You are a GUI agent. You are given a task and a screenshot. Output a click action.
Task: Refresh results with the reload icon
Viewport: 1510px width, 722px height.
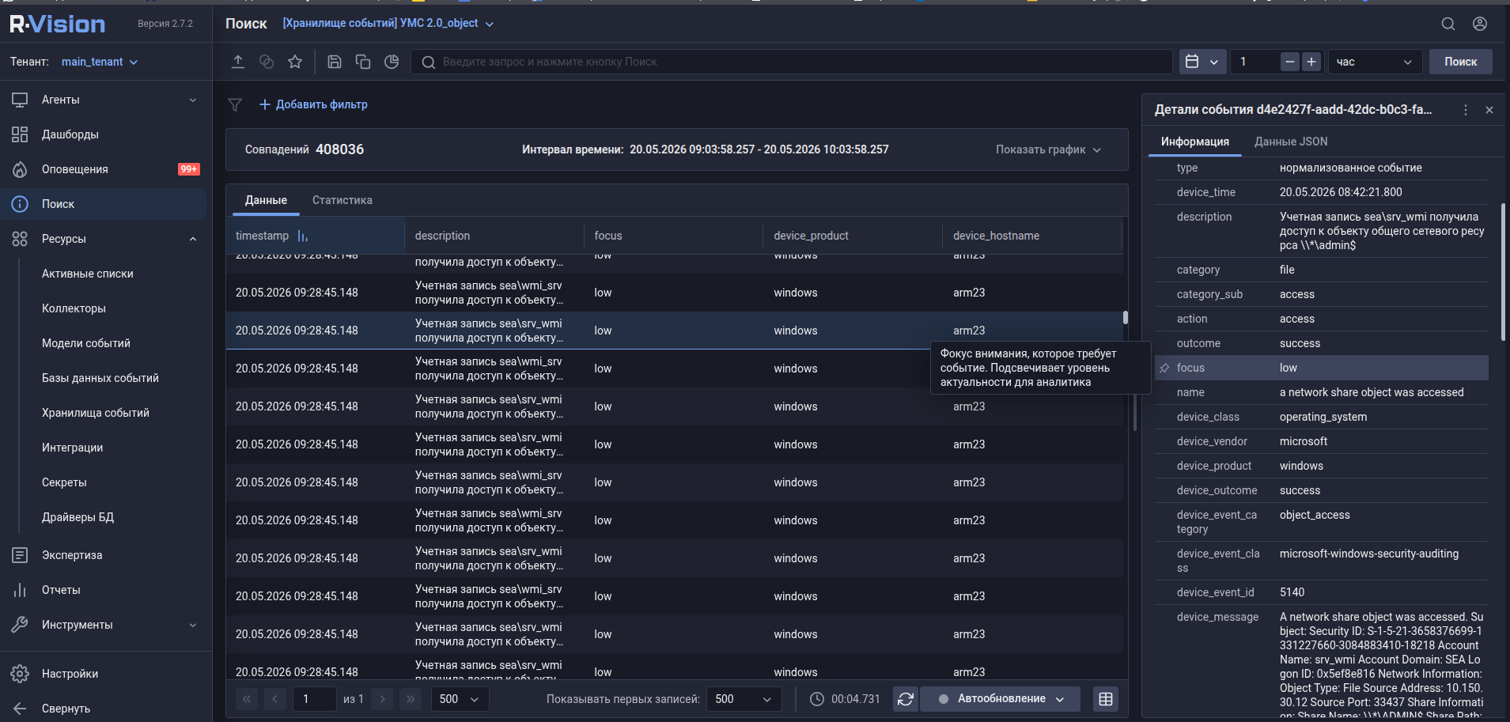pyautogui.click(x=906, y=699)
